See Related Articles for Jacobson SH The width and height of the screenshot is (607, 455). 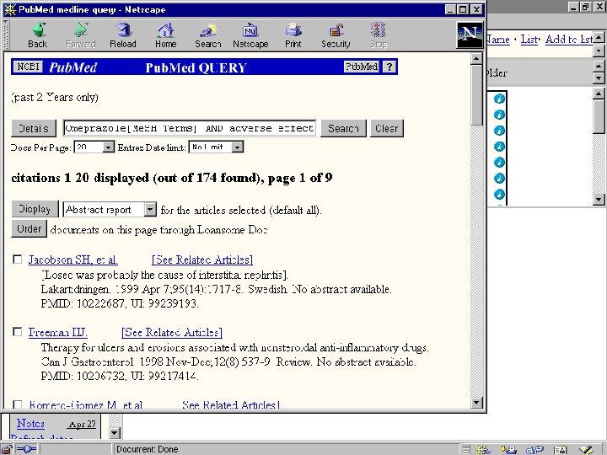pos(202,260)
